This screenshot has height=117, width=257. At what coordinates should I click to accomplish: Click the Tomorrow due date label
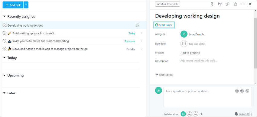[130, 41]
